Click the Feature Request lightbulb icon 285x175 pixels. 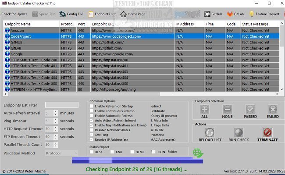tap(251, 14)
